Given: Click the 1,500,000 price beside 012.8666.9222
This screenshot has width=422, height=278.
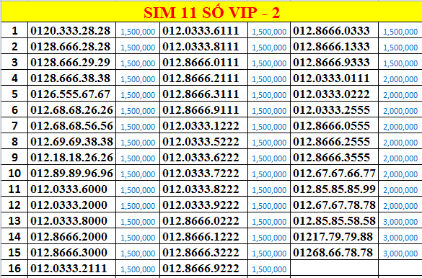Looking at the screenshot, I should pyautogui.click(x=269, y=269).
